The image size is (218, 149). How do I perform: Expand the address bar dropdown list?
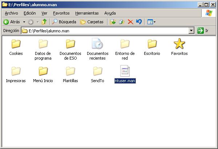pyautogui.click(x=191, y=31)
